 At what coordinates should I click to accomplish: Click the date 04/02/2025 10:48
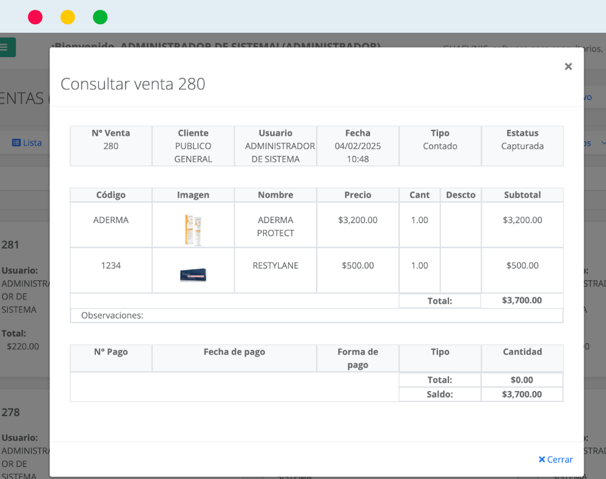click(x=358, y=153)
